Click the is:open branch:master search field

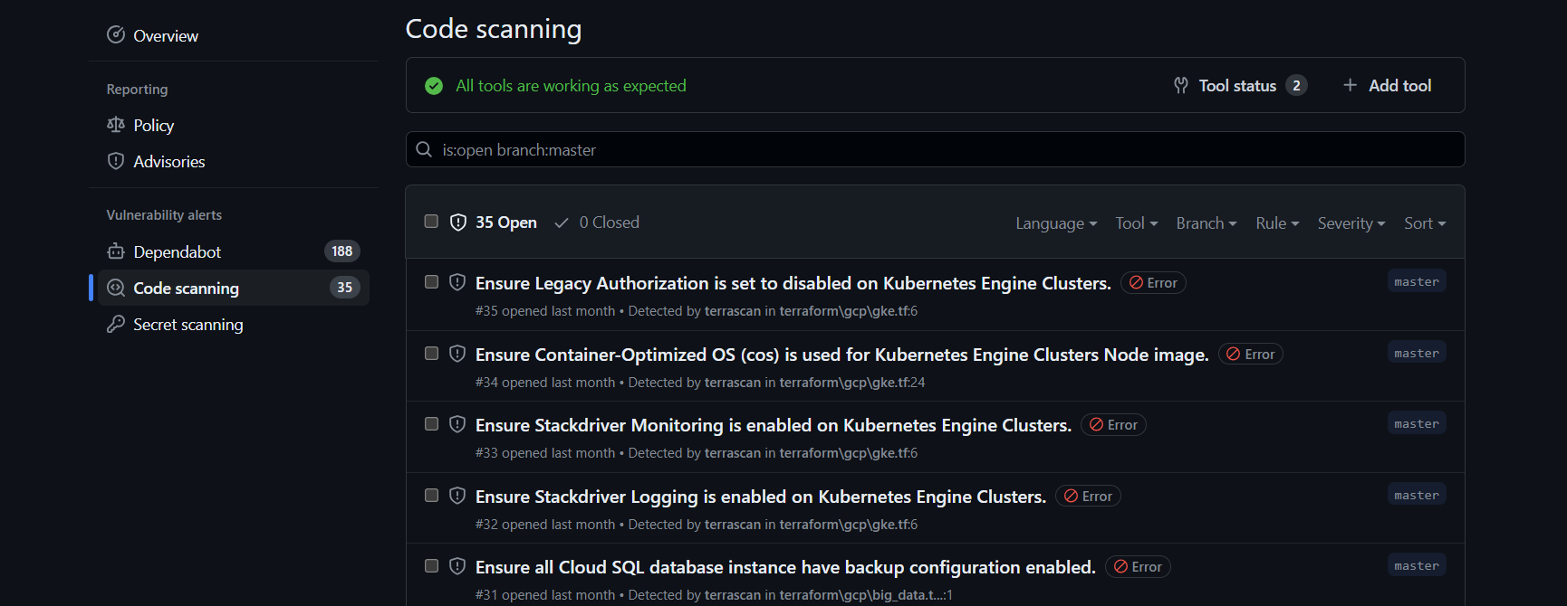(x=942, y=149)
